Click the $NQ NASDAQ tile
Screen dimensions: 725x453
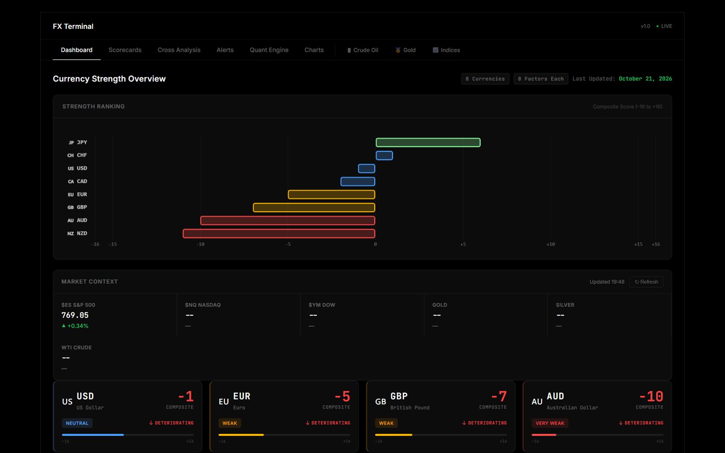tap(238, 315)
